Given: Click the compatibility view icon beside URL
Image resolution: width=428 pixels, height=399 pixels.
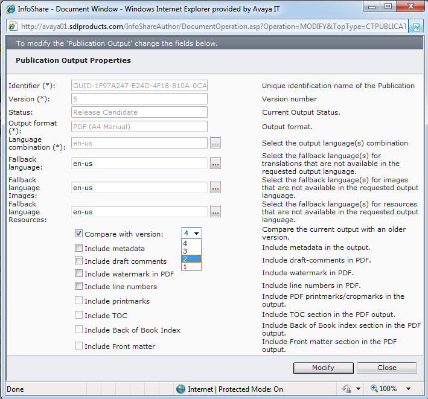Looking at the screenshot, I should pyautogui.click(x=417, y=27).
